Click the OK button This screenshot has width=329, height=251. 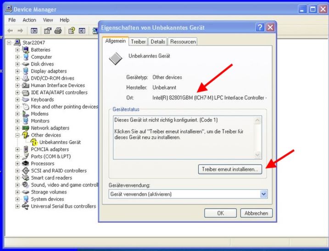pos(221,213)
